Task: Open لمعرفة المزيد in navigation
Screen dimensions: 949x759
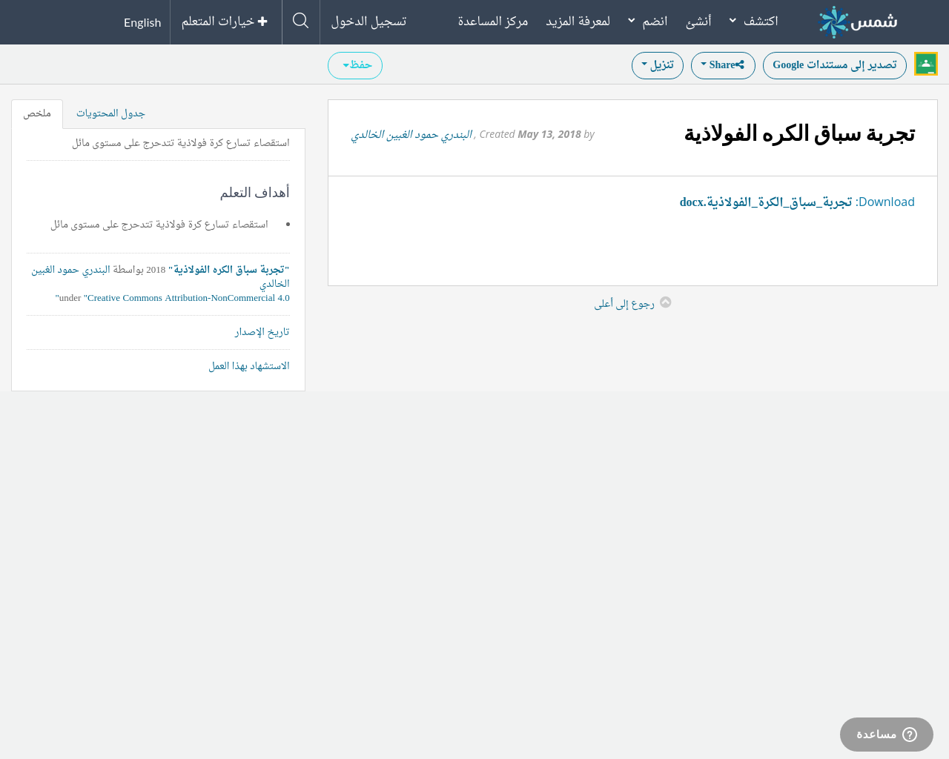Action: 578,21
